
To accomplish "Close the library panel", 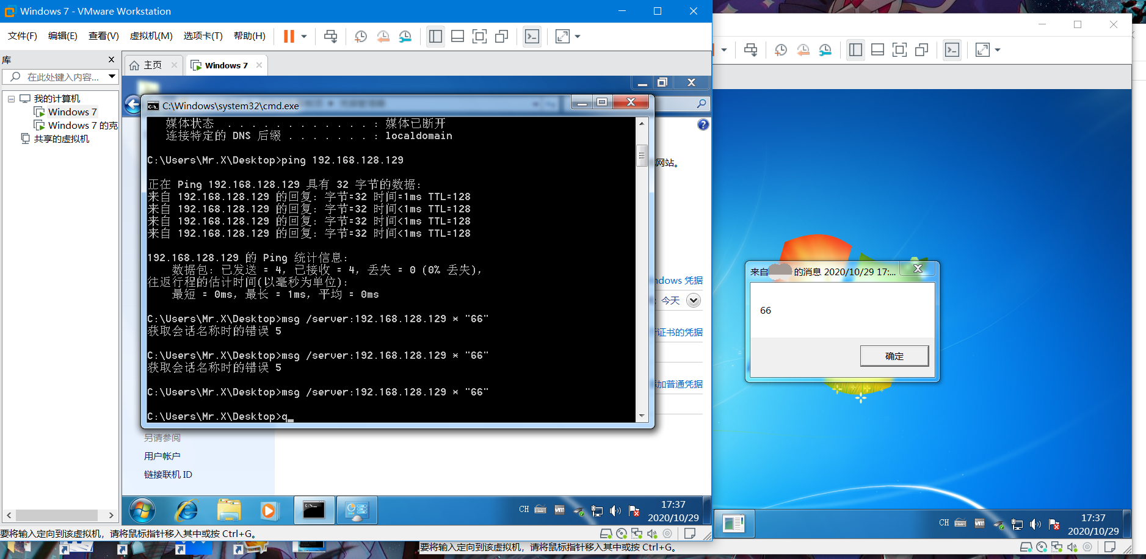I will pyautogui.click(x=111, y=59).
